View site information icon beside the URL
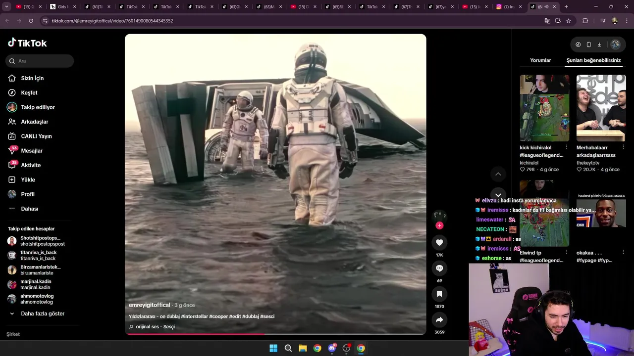 (45, 21)
